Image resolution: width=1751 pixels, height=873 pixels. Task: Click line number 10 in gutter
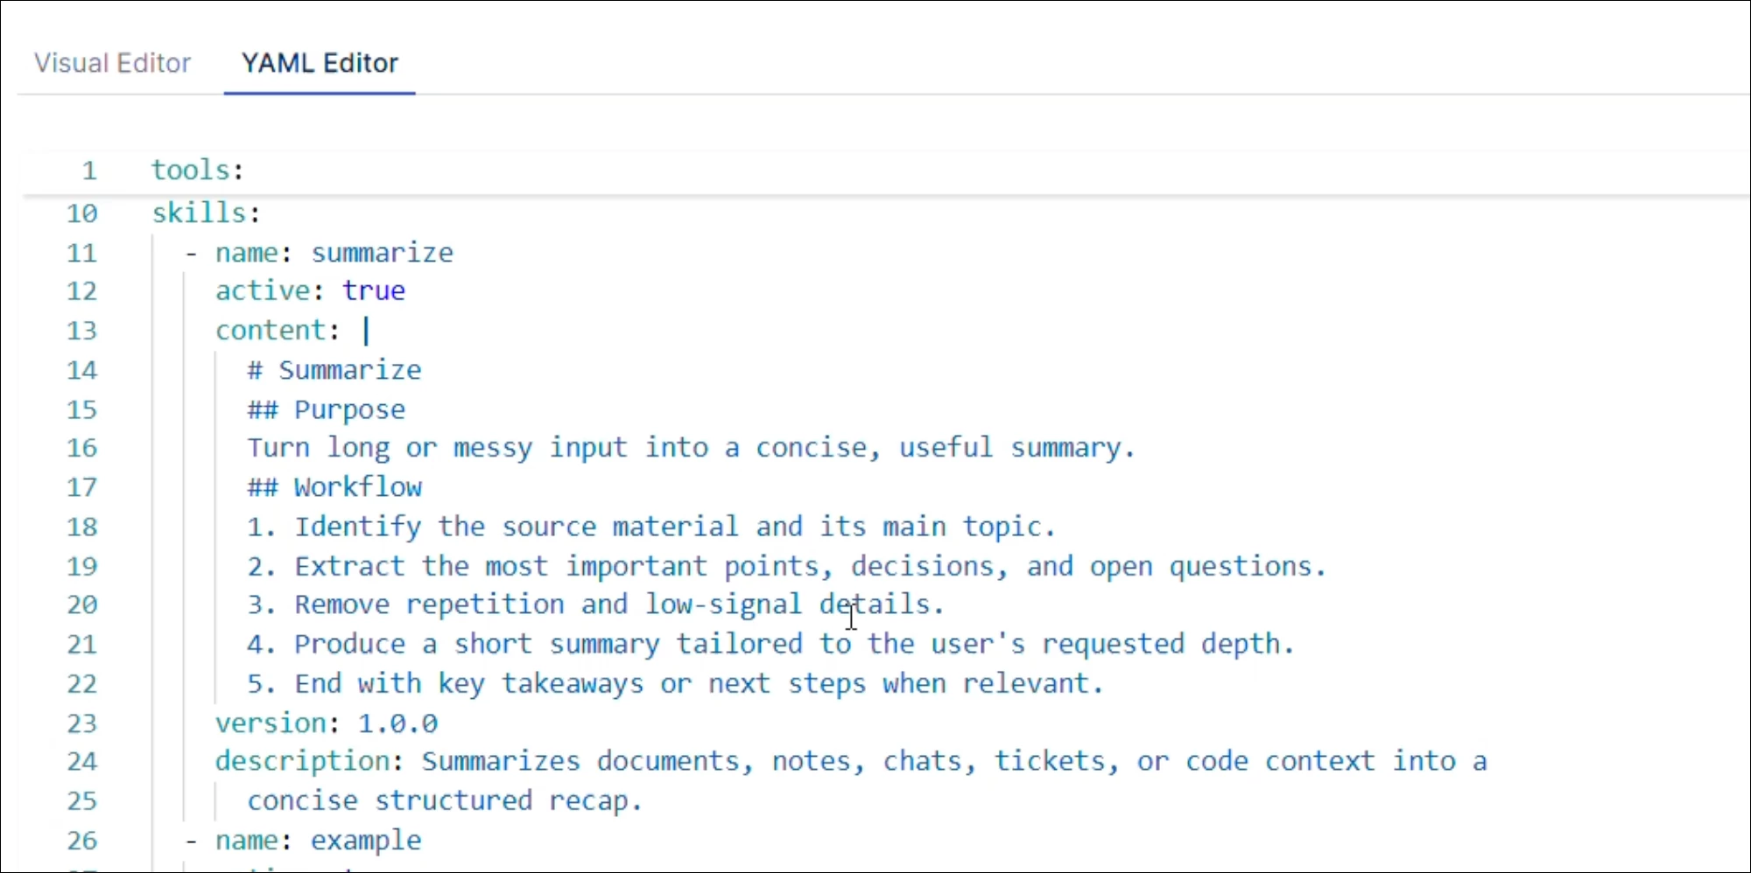[x=82, y=213]
